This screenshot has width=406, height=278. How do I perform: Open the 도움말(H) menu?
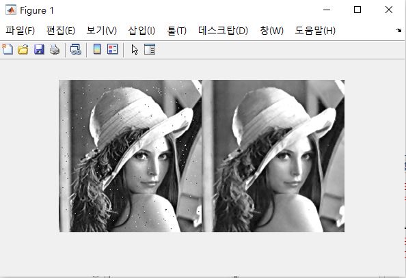315,31
